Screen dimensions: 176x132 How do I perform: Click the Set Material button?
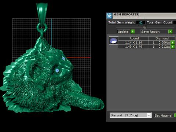[x=164, y=115]
